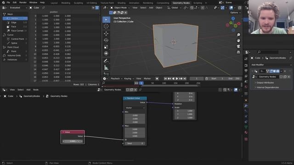Collapse the Value node
This screenshot has height=165, width=294.
63,132
